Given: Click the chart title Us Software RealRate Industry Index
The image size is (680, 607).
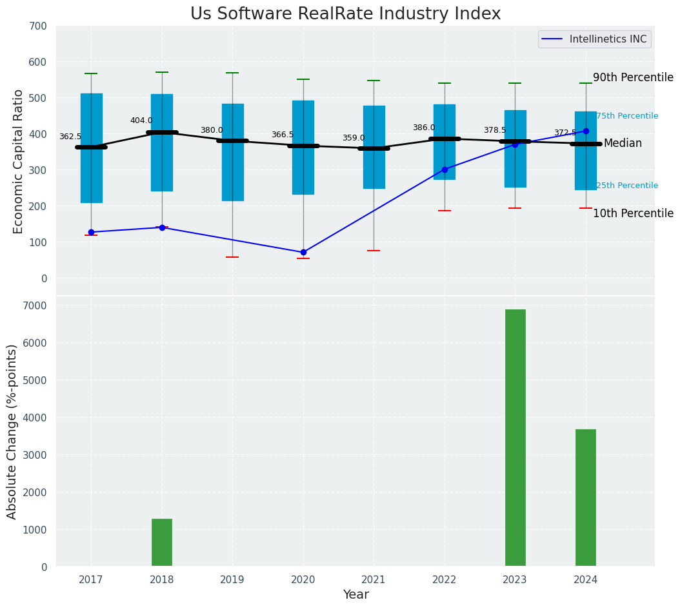Looking at the screenshot, I should 345,14.
